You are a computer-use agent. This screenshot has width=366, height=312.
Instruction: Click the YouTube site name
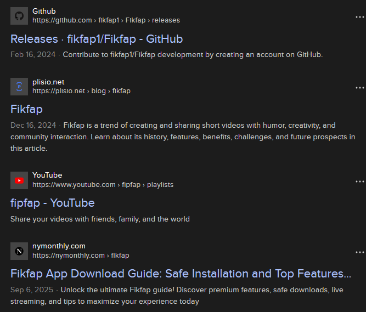point(47,175)
